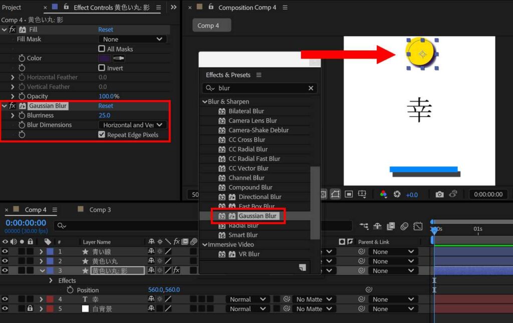
Task: Enable the All Masks checkbox
Action: (102, 48)
